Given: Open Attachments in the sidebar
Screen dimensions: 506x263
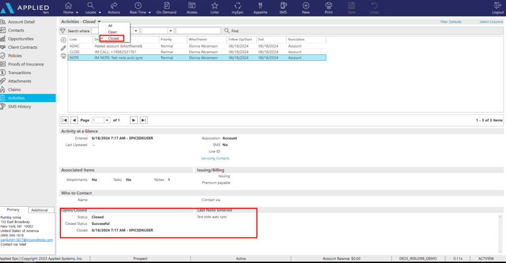Looking at the screenshot, I should (x=20, y=81).
